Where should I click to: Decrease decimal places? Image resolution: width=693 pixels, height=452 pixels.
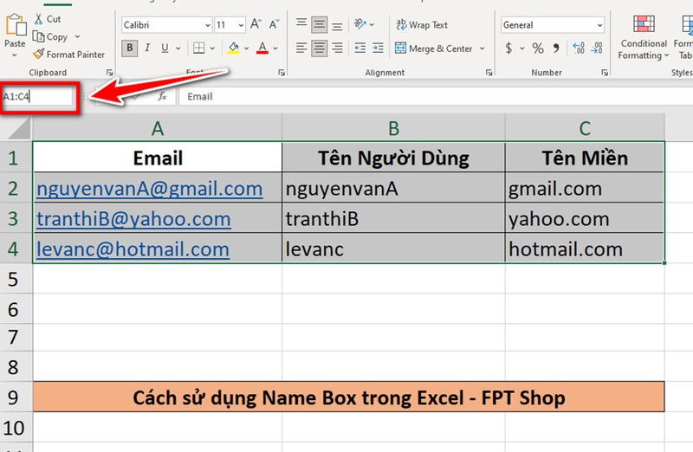(596, 48)
